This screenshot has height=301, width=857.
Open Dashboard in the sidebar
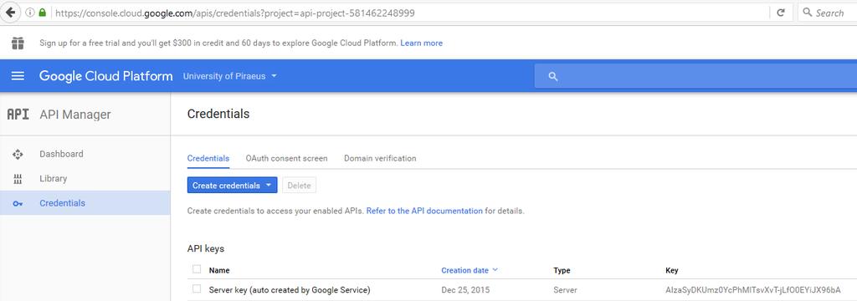[x=85, y=154]
